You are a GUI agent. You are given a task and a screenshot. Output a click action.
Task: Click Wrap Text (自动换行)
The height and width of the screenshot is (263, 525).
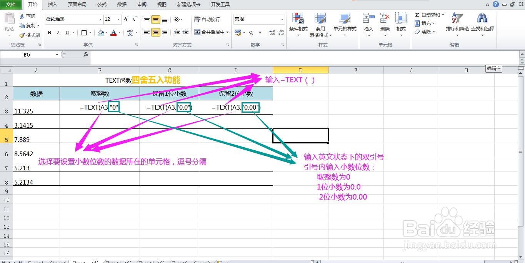coord(207,19)
